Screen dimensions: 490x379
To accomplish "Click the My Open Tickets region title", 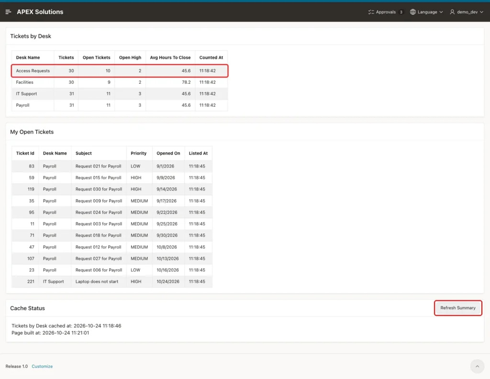I will point(32,132).
